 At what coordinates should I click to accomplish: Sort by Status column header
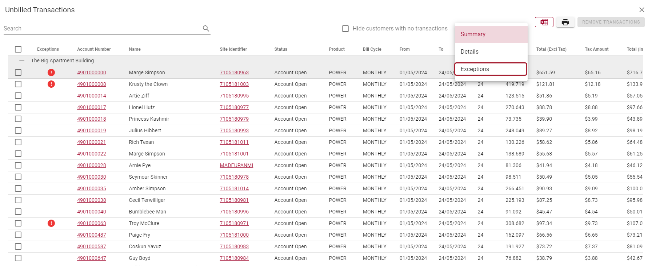click(x=281, y=49)
